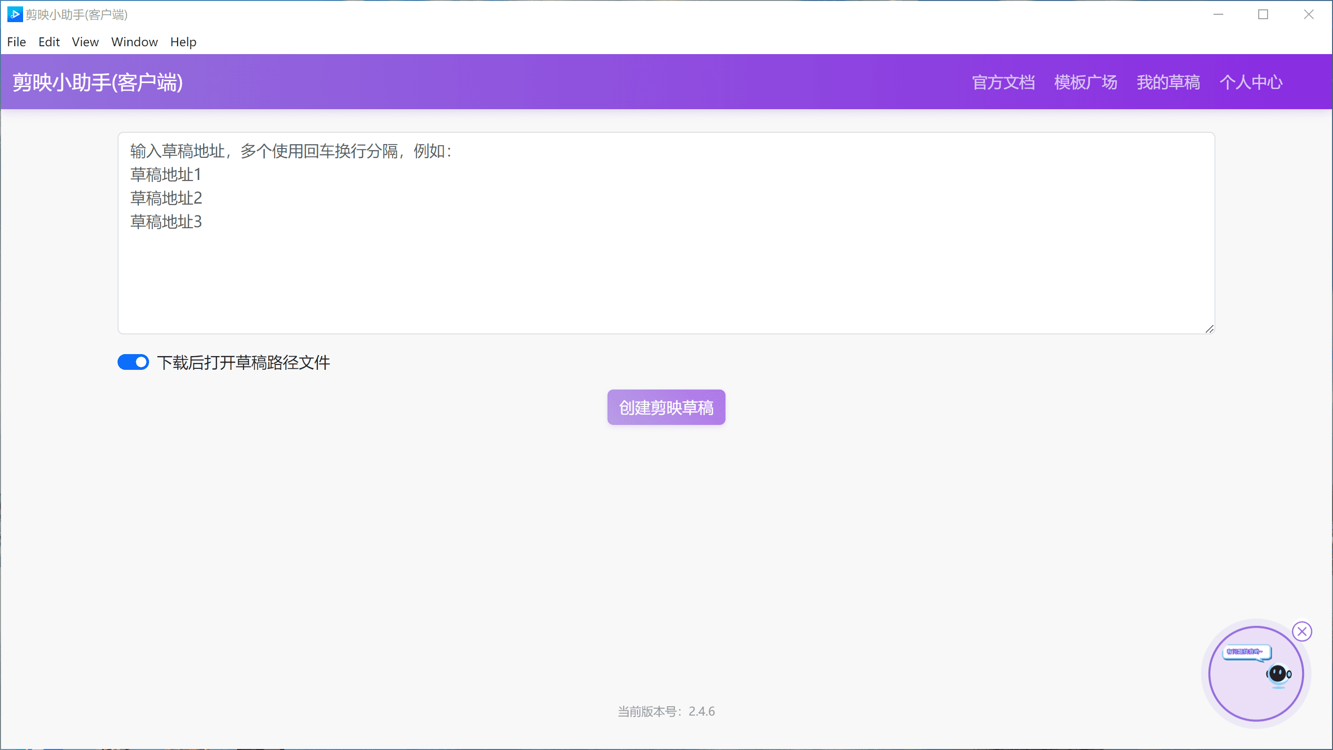Open the Edit menu
Screen dimensions: 1333x750
[49, 42]
